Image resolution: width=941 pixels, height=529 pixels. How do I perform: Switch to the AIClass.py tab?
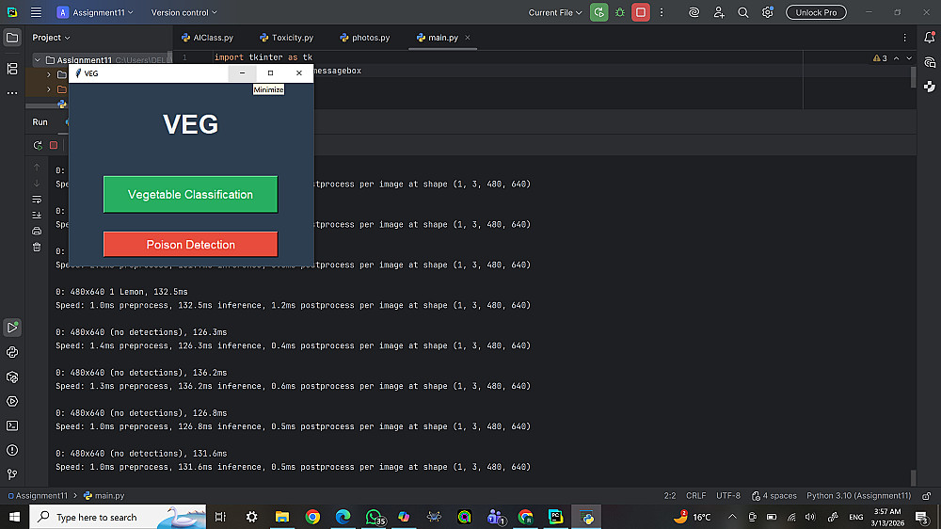(x=208, y=38)
